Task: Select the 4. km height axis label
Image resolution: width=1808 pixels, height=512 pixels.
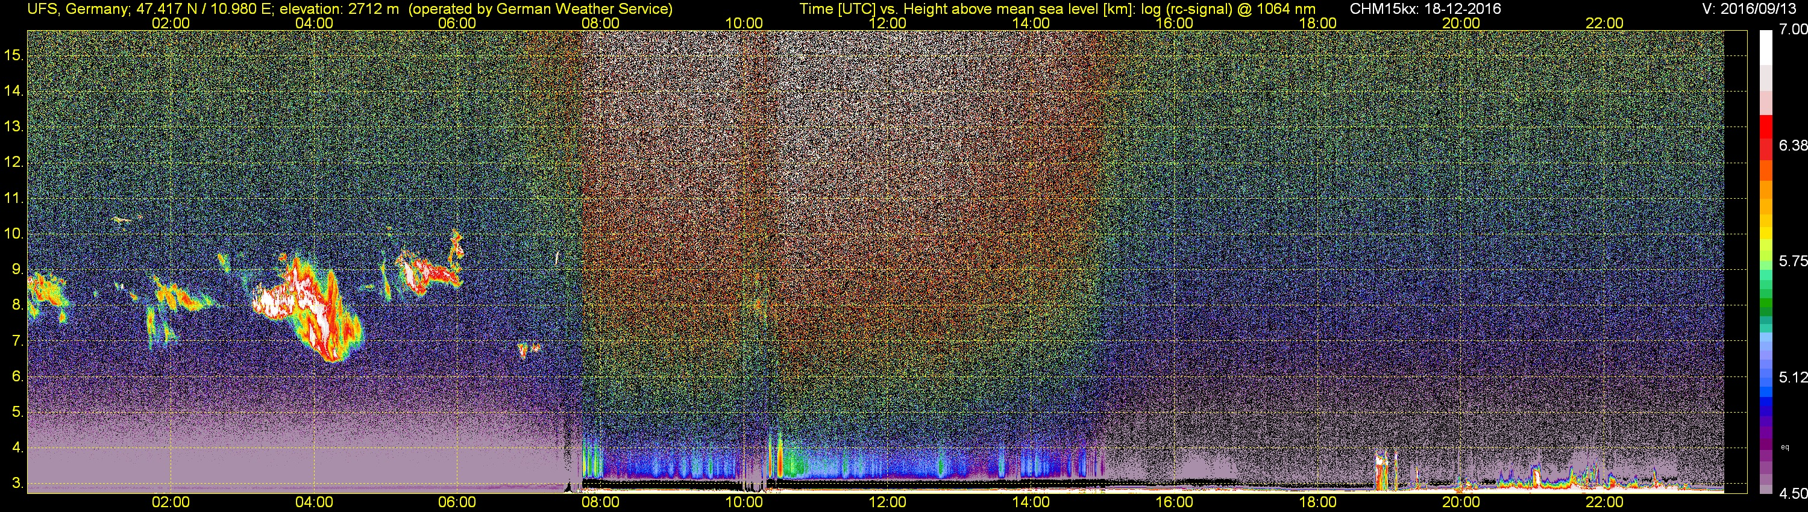Action: pos(17,448)
